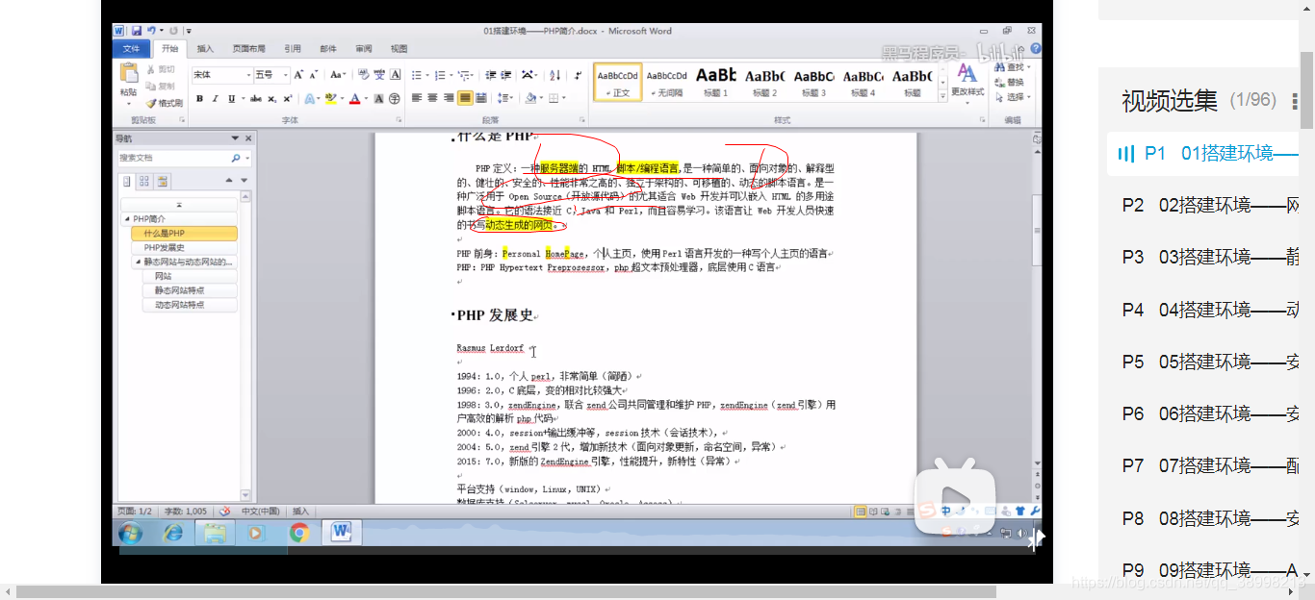Click the enclosed character (字) icon
Image resolution: width=1315 pixels, height=600 pixels.
(394, 98)
